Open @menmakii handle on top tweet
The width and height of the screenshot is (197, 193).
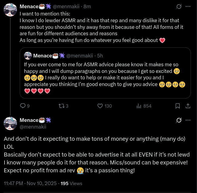[x=65, y=6]
